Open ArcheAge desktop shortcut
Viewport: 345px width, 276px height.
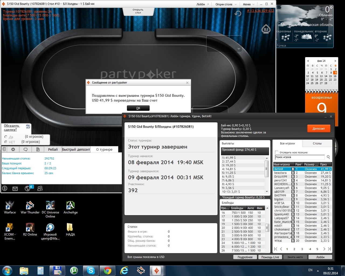71,207
